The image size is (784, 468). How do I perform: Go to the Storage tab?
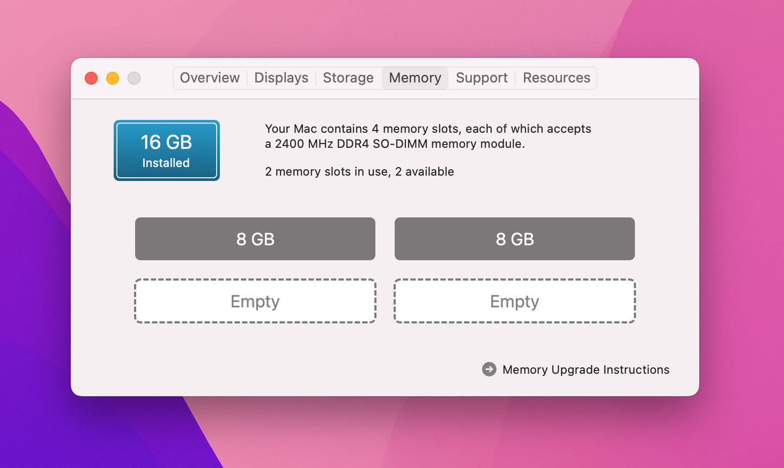348,78
